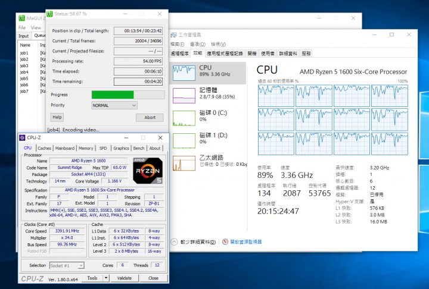Image resolution: width=429 pixels, height=289 pixels.
Task: Select the Ethernet mini graph in sidebar
Action: (x=184, y=163)
